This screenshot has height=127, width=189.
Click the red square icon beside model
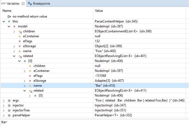14,26
